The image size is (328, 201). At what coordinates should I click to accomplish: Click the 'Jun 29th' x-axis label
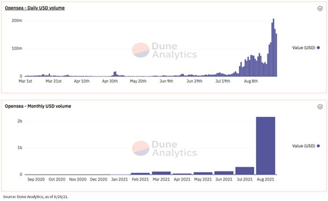point(194,81)
